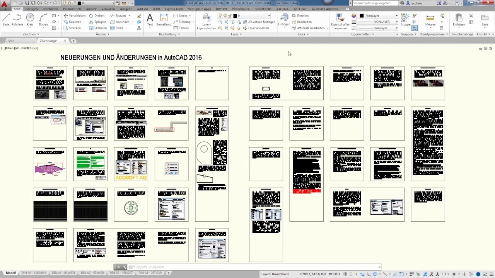This screenshot has width=495, height=278.
Task: Click Drehen rotate tool
Action: [x=97, y=16]
